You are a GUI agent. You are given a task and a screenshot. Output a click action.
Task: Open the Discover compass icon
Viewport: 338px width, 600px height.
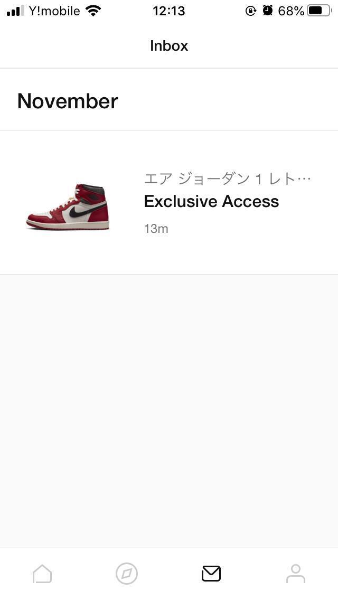coord(127,574)
